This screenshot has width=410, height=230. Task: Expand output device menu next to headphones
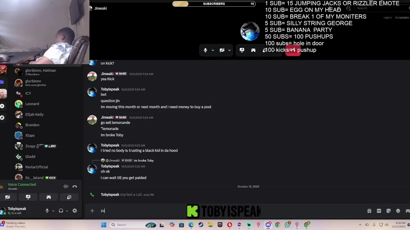(x=67, y=211)
